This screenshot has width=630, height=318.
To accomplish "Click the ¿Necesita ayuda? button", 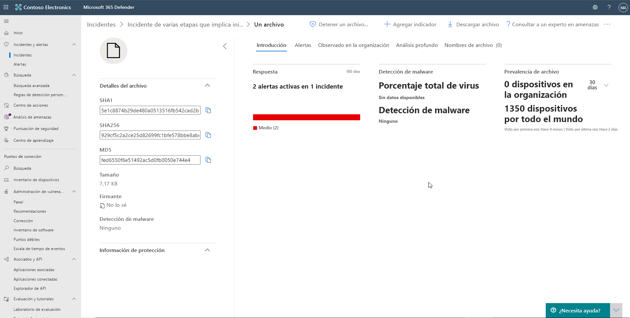I will (x=578, y=310).
